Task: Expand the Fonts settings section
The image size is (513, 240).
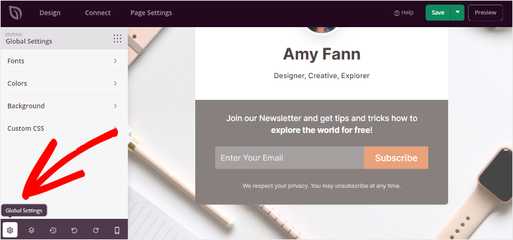Action: pos(64,61)
